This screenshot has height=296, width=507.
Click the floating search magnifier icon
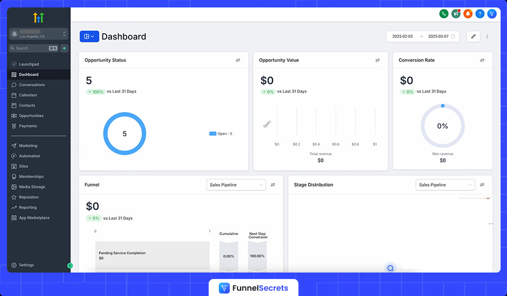click(391, 268)
